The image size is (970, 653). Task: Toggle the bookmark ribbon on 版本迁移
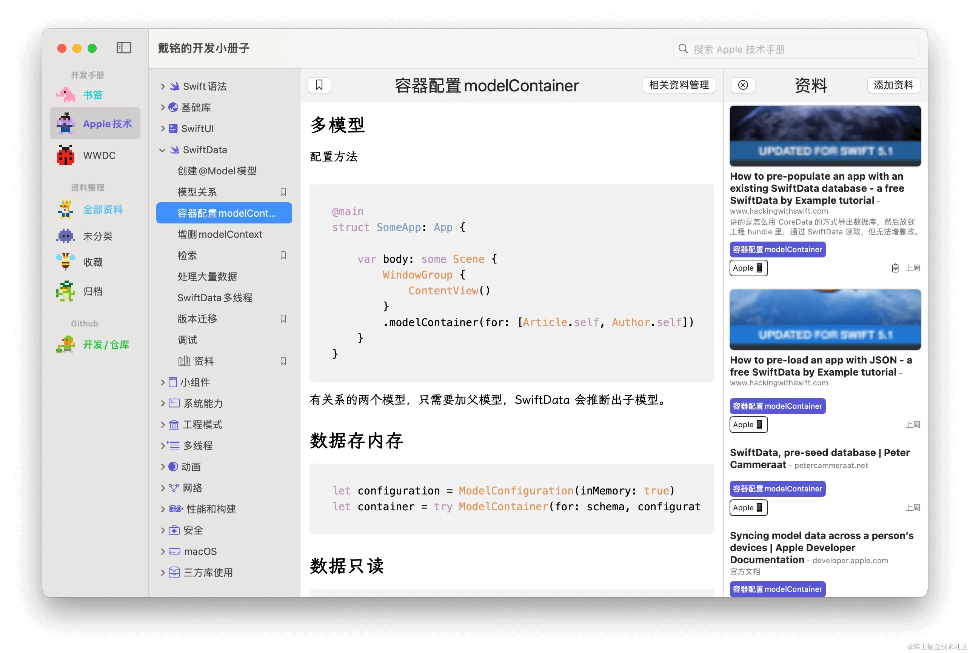[x=283, y=319]
